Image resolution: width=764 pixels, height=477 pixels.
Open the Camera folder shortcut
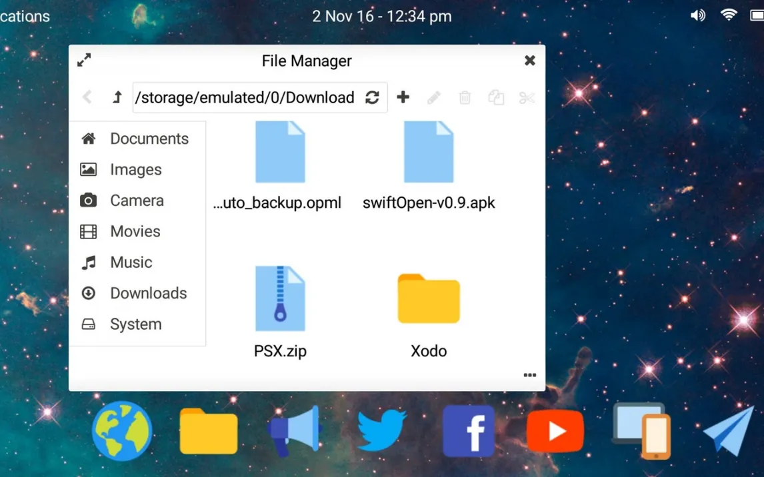click(x=137, y=201)
